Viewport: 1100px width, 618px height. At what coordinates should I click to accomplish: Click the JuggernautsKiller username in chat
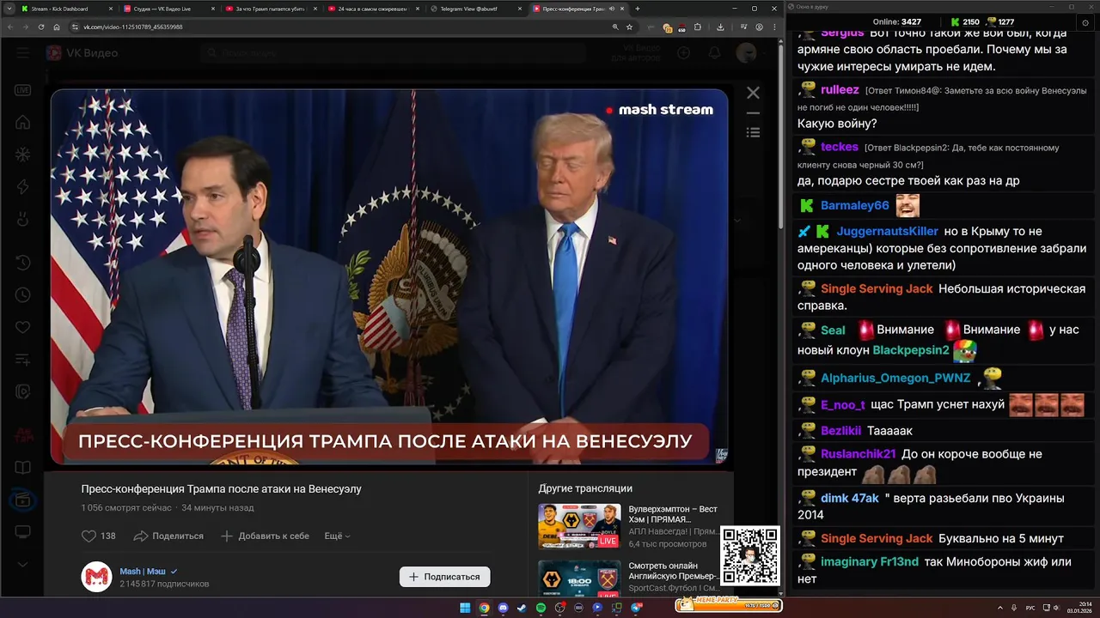(x=887, y=231)
